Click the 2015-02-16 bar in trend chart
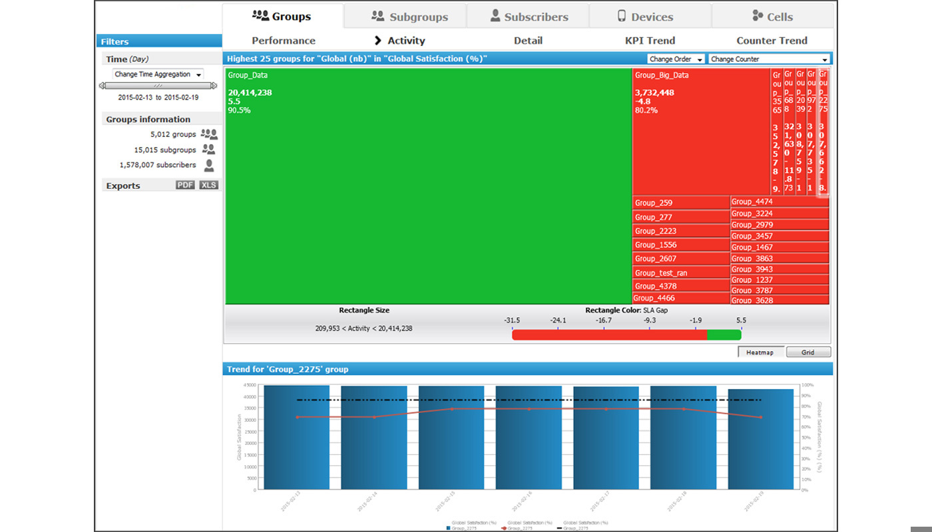Screen dimensions: 932x532 (529, 438)
